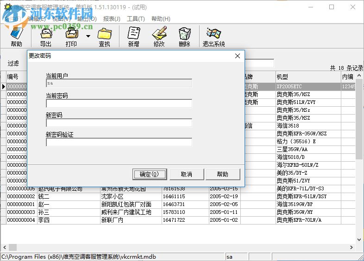The height and width of the screenshot is (261, 364).
Task: Select cell 美的35/DY-Z
Action: [x=308, y=173]
